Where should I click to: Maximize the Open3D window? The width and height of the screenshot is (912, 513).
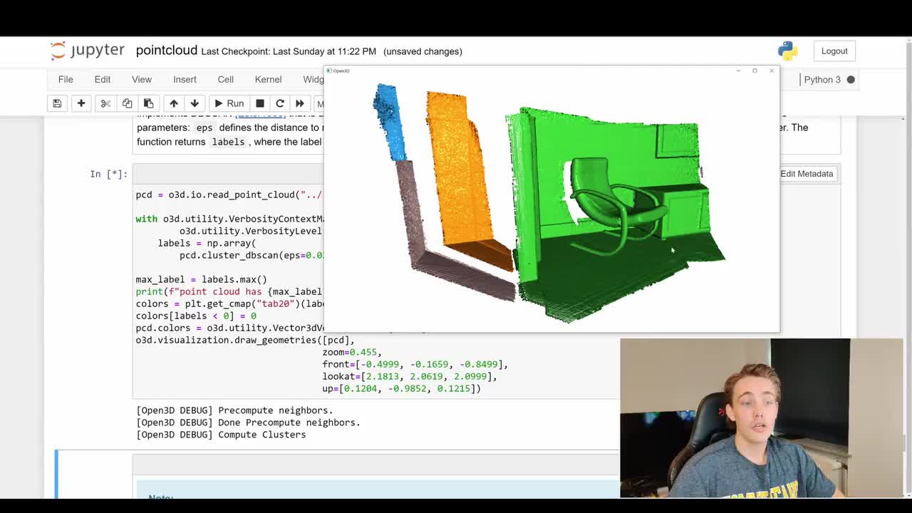[755, 71]
